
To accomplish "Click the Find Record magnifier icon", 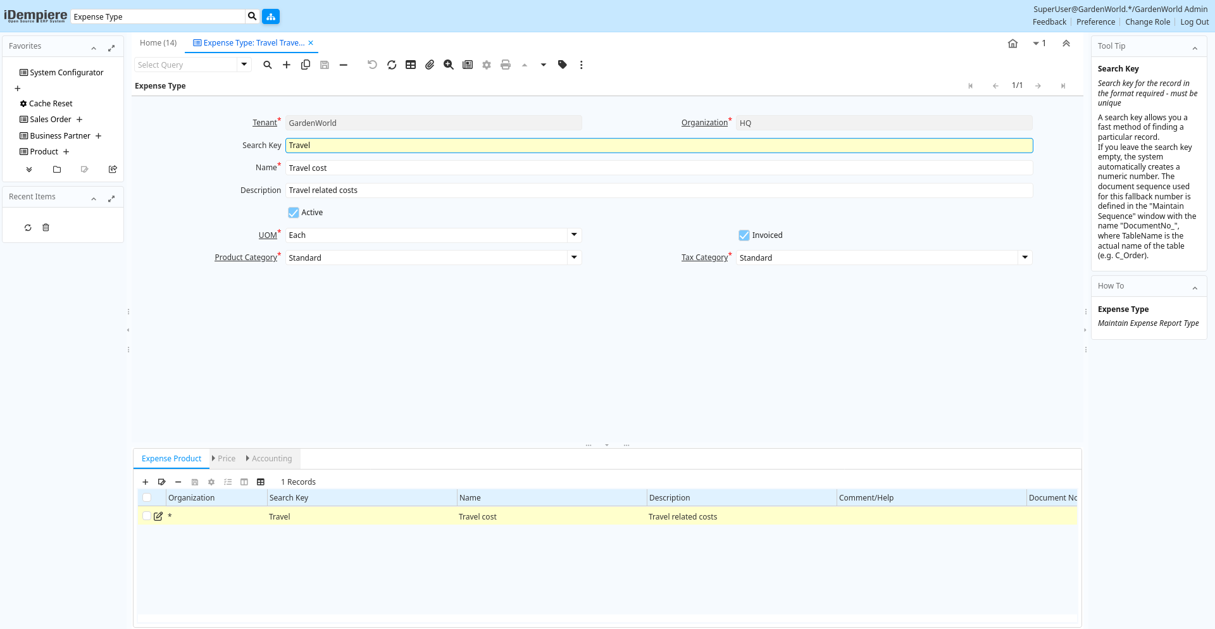I will coord(268,65).
